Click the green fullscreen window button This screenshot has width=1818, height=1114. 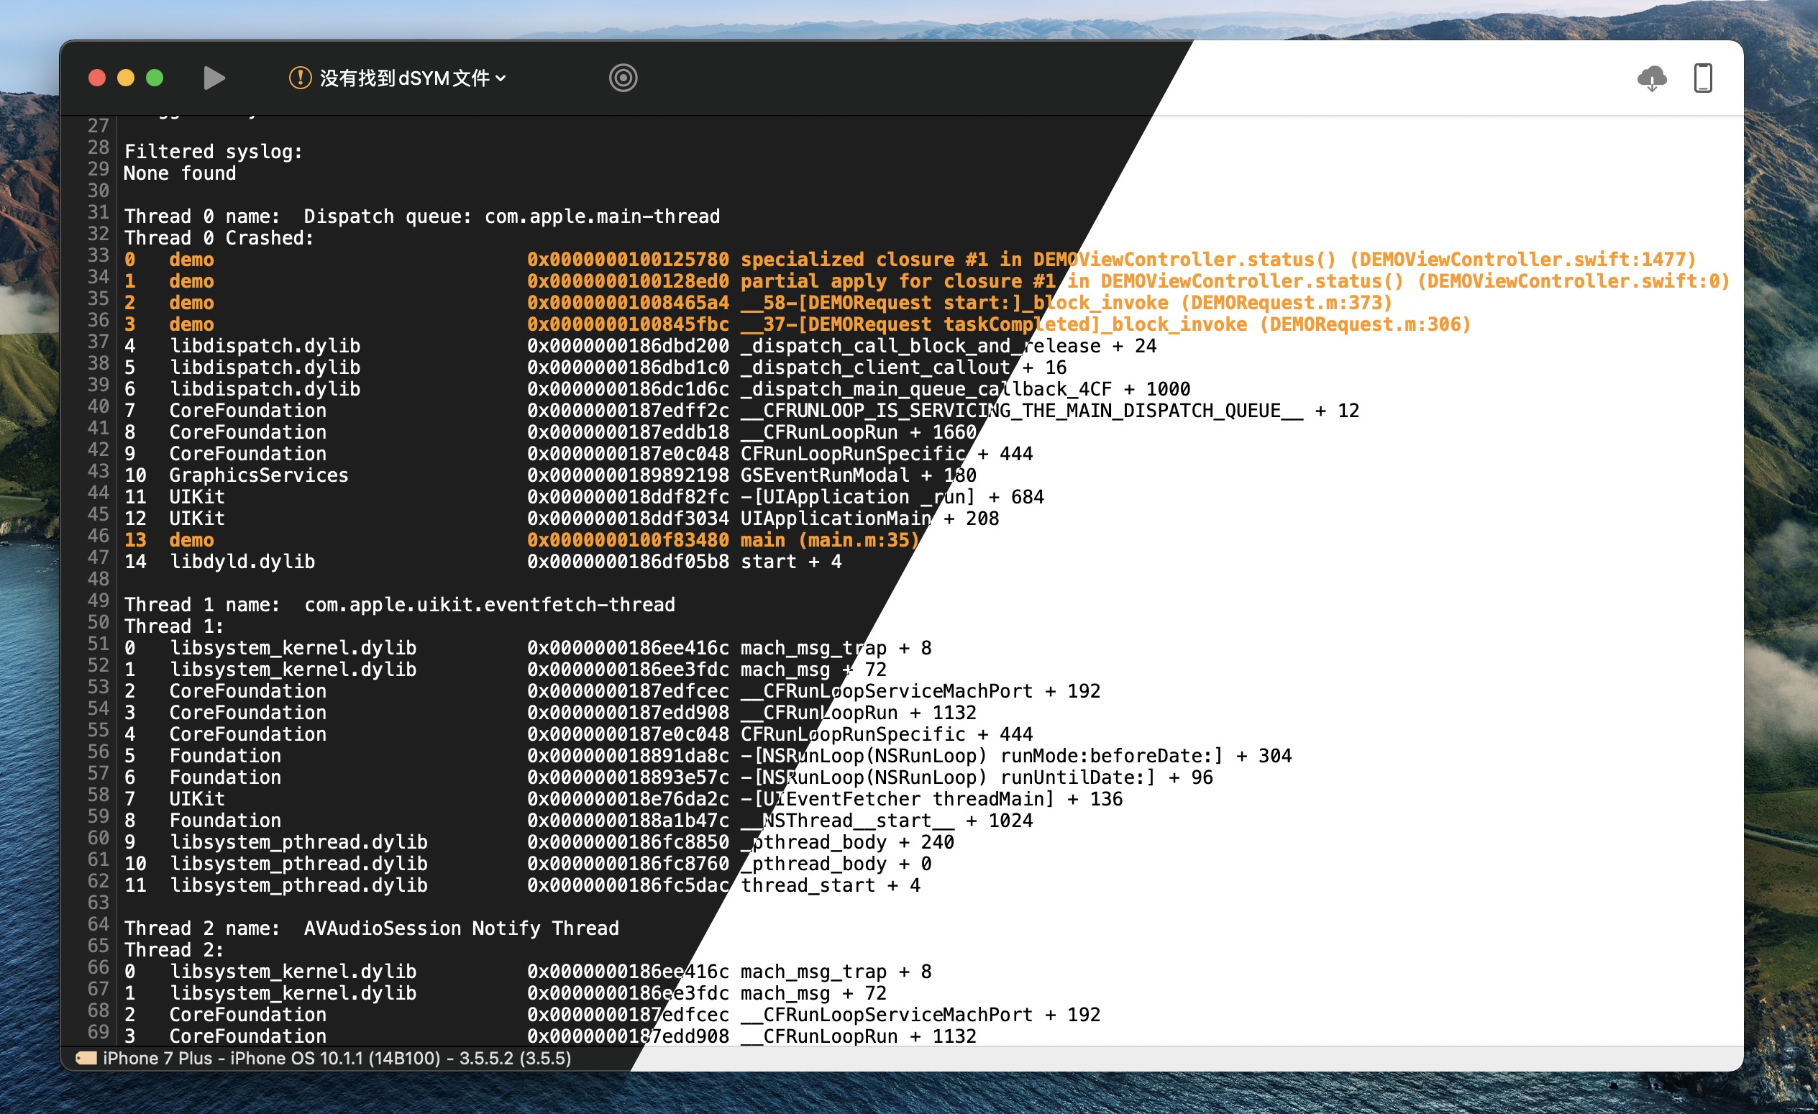154,78
